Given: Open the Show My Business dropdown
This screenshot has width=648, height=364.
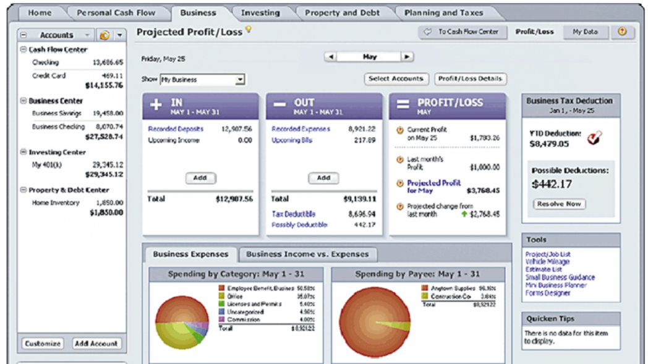Looking at the screenshot, I should pyautogui.click(x=240, y=80).
